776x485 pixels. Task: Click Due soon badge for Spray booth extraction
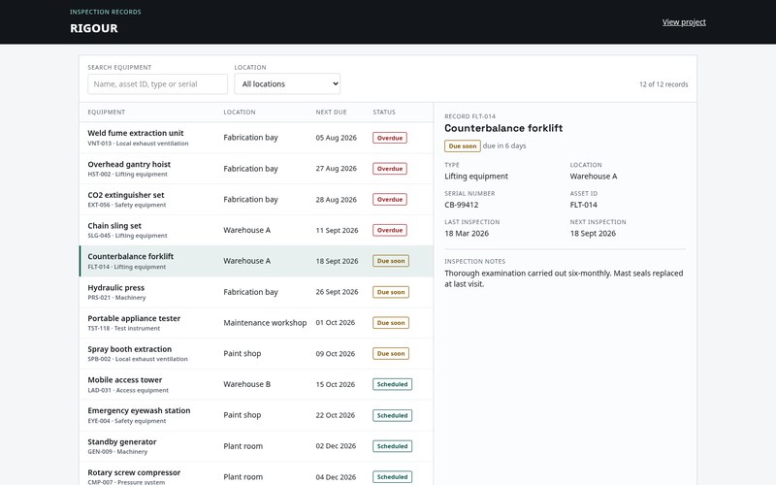click(x=391, y=353)
